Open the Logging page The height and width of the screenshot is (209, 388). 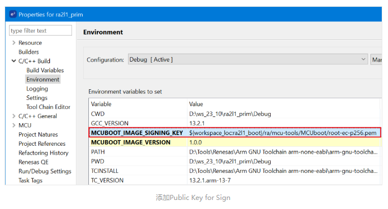37,89
